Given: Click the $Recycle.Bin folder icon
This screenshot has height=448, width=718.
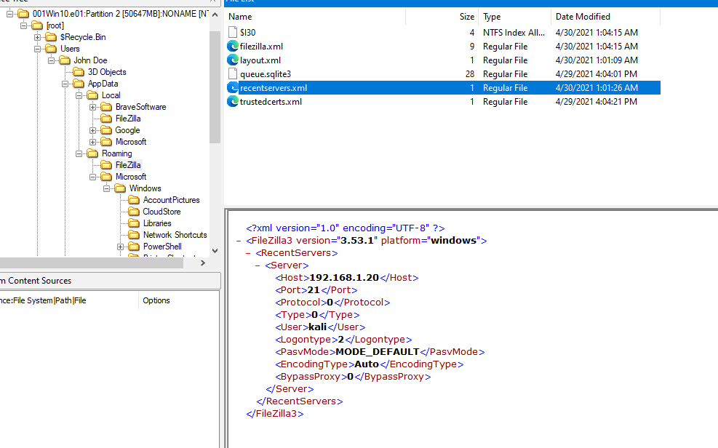Looking at the screenshot, I should point(50,37).
